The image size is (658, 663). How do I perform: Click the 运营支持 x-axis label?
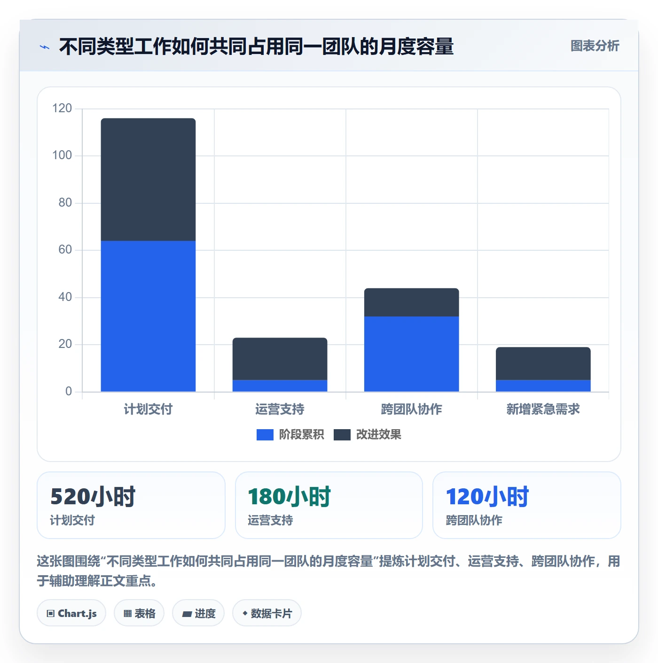coord(280,409)
